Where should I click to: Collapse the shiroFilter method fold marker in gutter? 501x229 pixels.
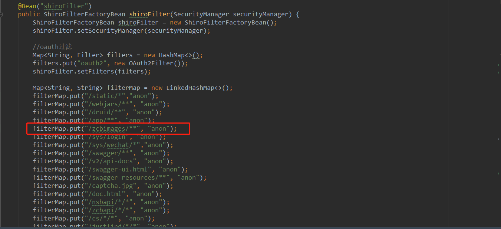point(1,14)
